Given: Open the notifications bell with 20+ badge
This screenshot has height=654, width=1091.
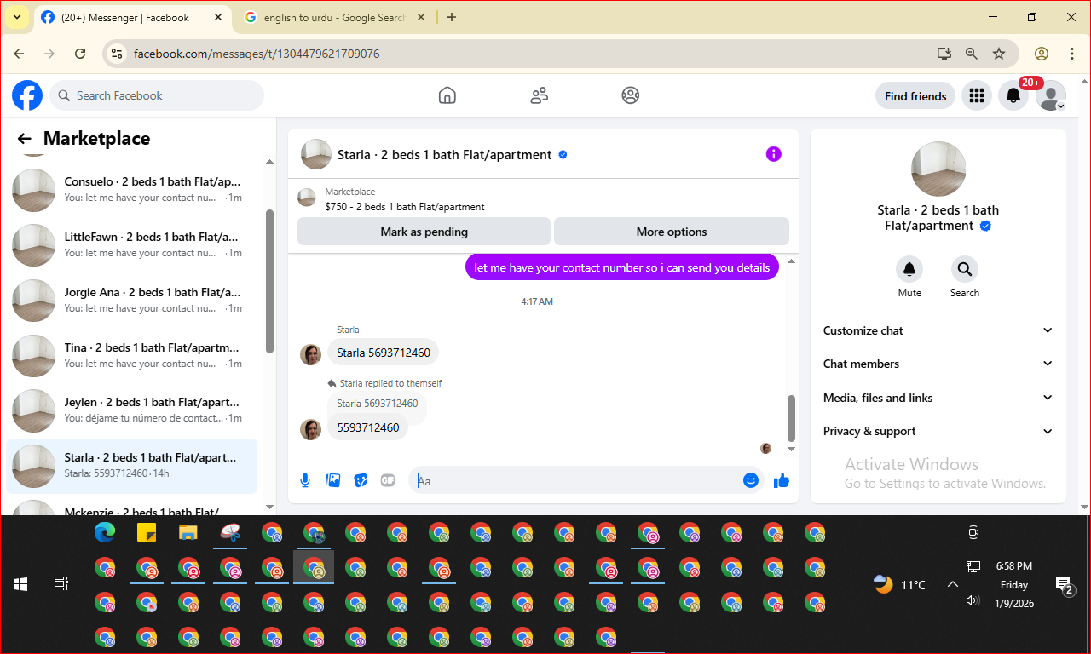Looking at the screenshot, I should coord(1013,96).
